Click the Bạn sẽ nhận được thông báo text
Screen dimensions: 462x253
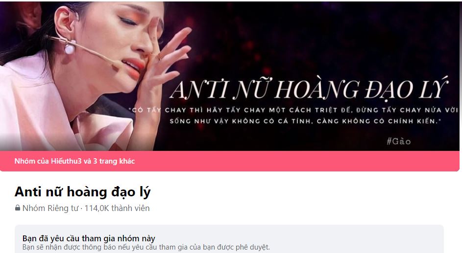[x=146, y=247]
